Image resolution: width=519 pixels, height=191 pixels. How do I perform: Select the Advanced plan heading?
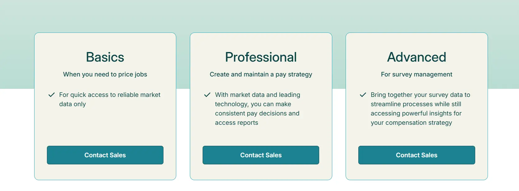[x=416, y=57]
